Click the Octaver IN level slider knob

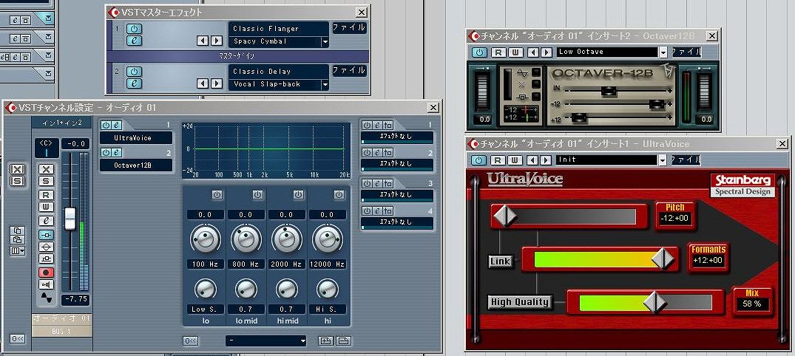[x=608, y=91]
